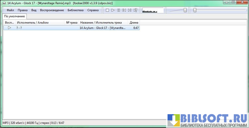
Task: Click the foobar2000 title bar icon
Action: click(3, 2)
